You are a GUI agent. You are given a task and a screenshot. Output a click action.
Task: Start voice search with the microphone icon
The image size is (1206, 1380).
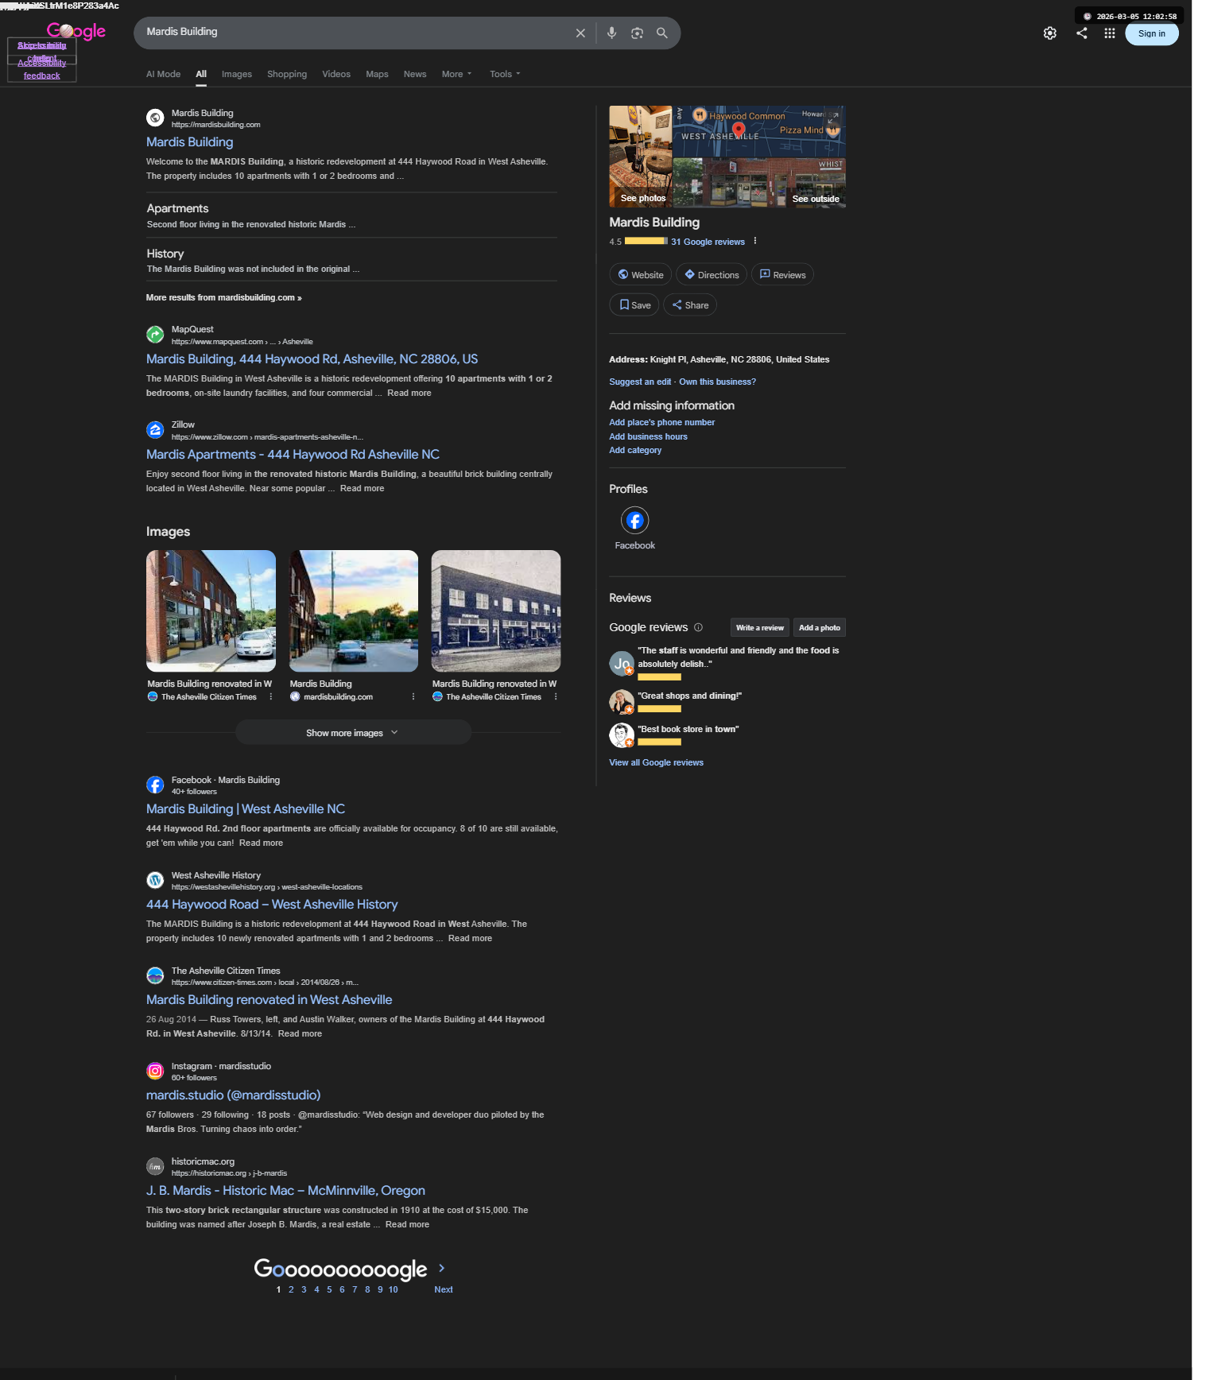pos(611,33)
